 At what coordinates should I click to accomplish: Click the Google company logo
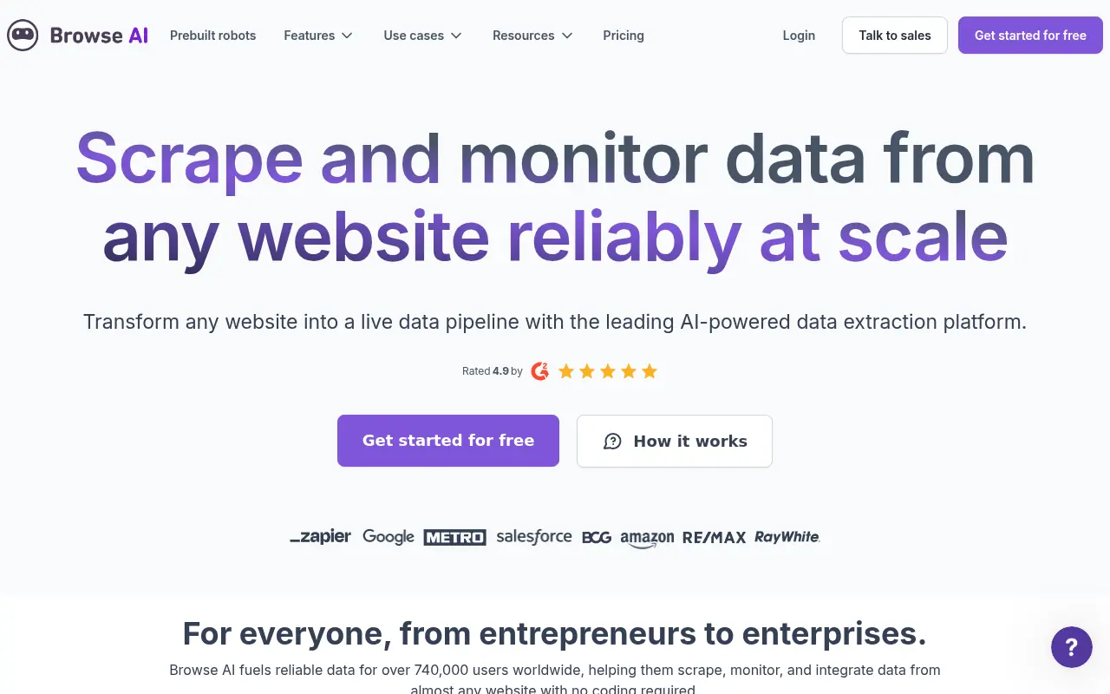coord(388,537)
